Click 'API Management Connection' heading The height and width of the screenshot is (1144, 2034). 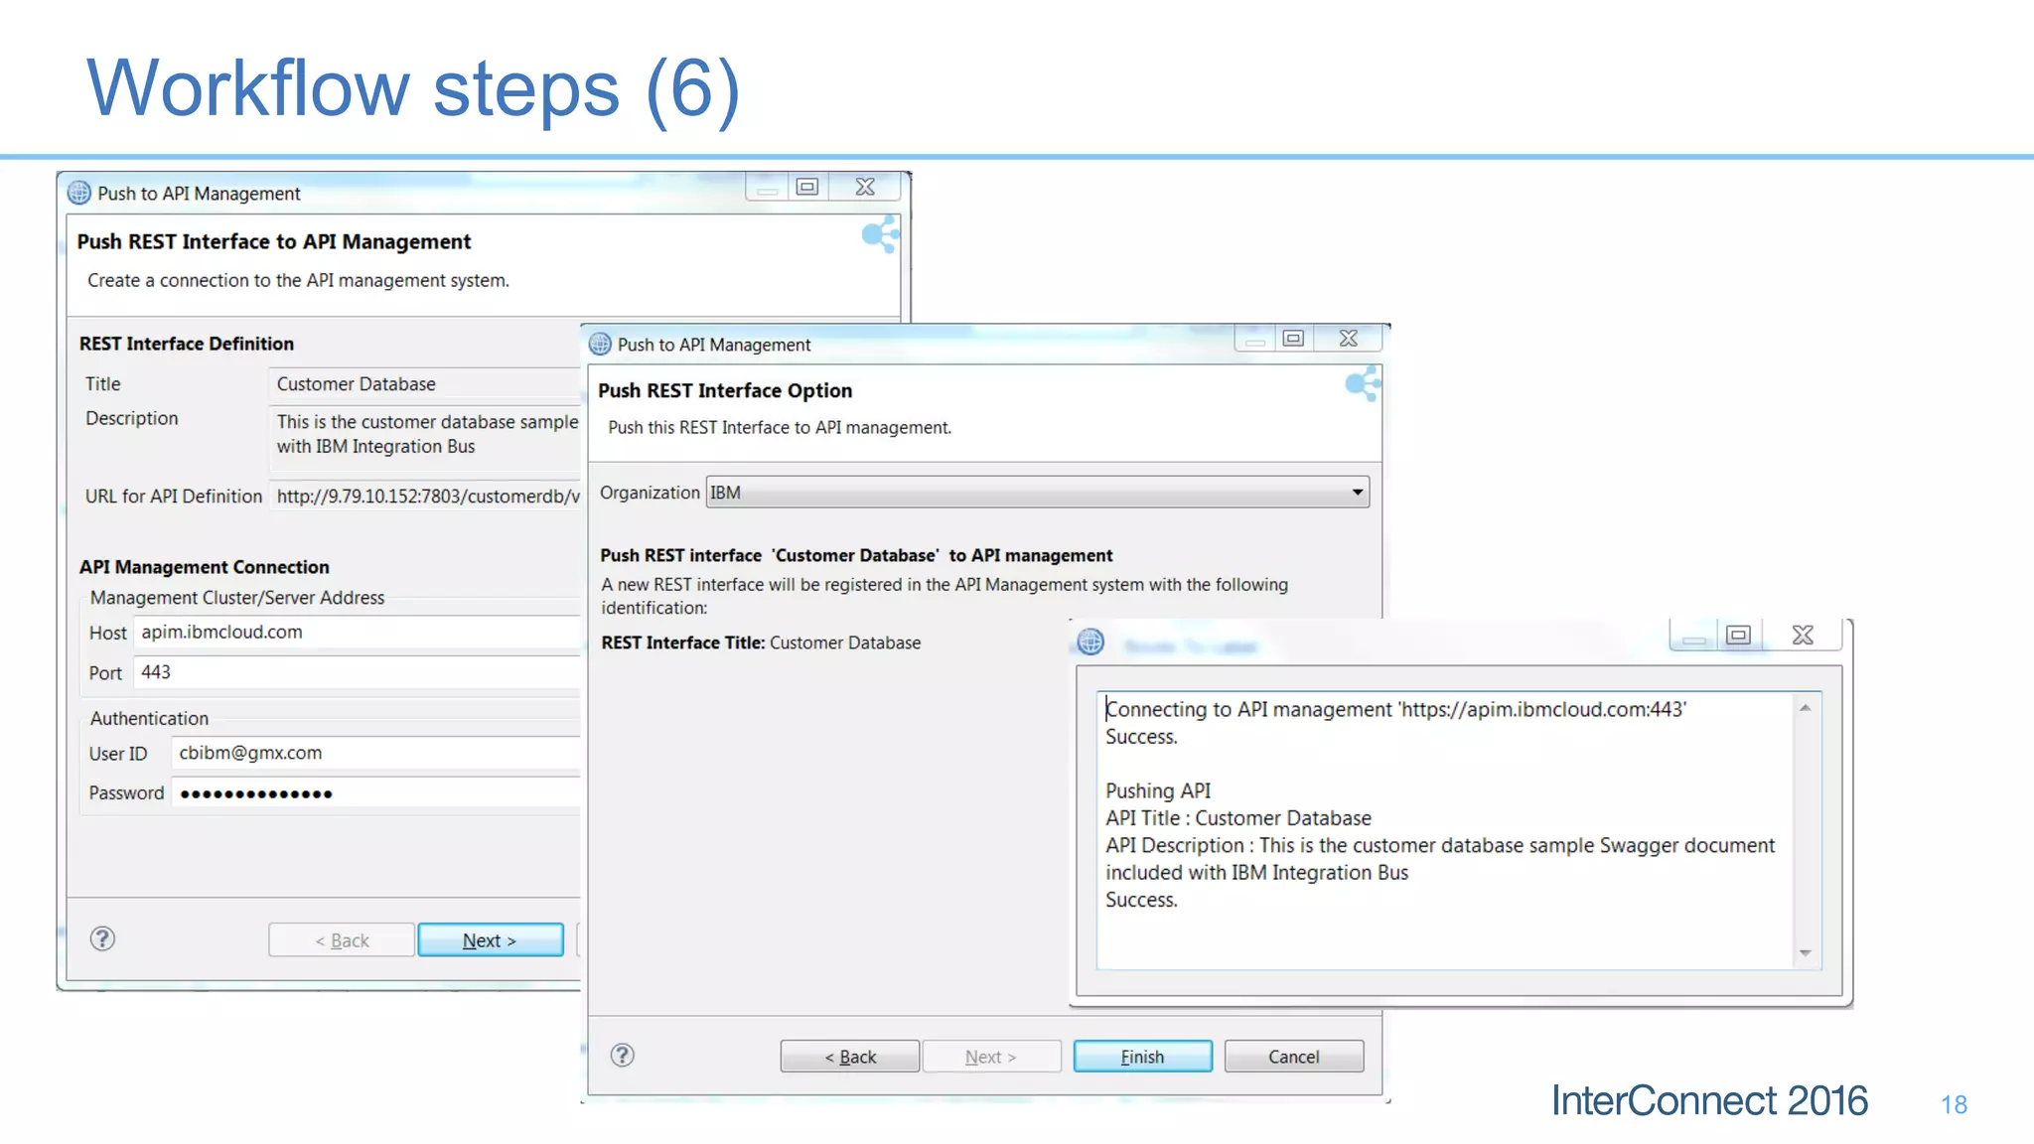[205, 567]
